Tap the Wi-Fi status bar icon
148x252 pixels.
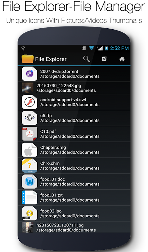coord(92,48)
